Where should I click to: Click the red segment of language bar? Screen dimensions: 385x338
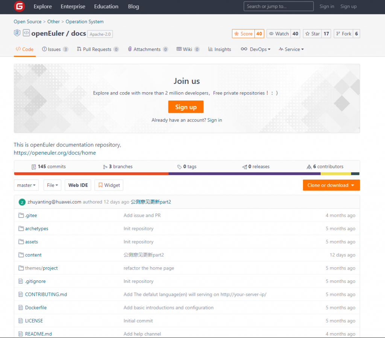point(91,174)
